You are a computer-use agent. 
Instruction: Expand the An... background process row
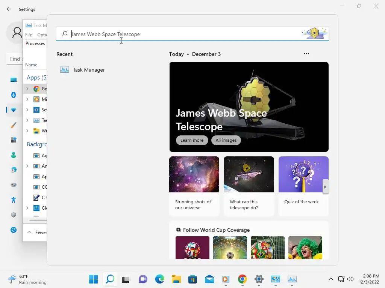[27, 166]
